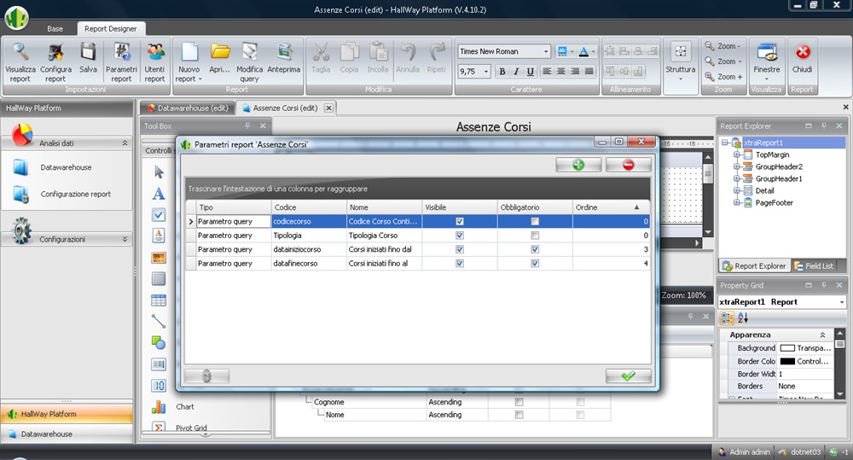Select the Table control in Tool Box

pyautogui.click(x=159, y=300)
